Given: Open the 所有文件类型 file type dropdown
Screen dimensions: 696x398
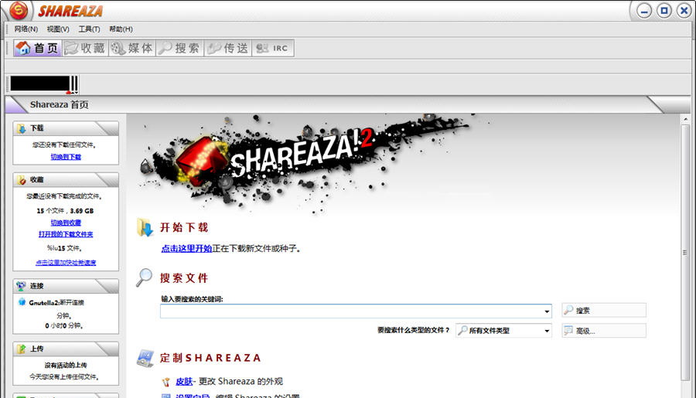Looking at the screenshot, I should click(503, 331).
